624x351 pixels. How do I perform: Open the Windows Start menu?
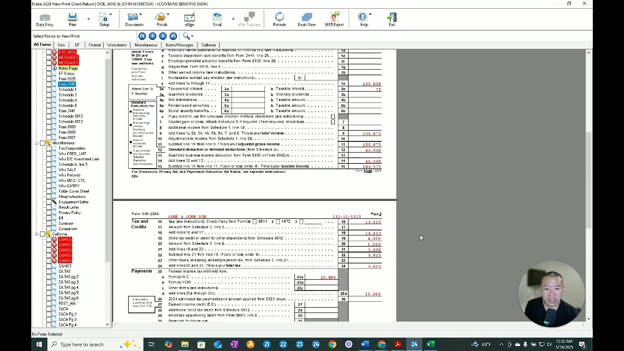tap(39, 344)
